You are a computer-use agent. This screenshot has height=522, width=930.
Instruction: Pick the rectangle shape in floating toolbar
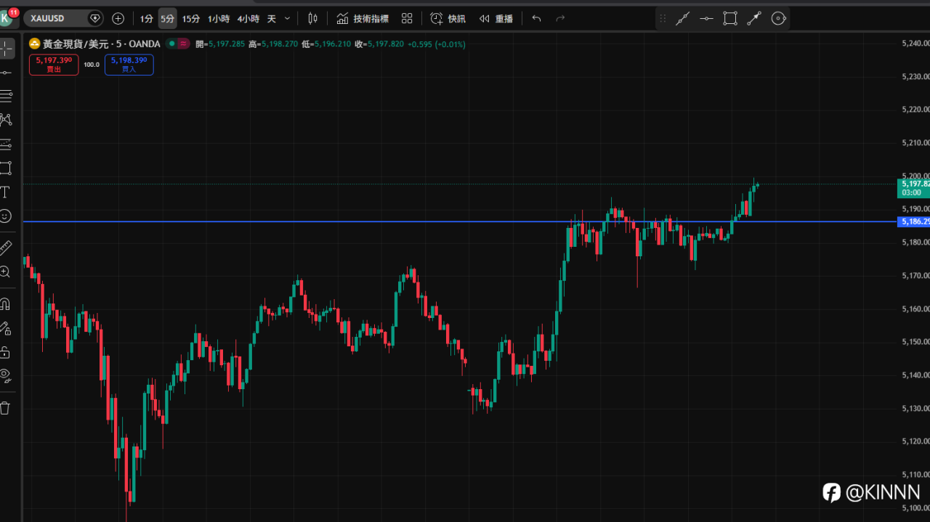(x=730, y=19)
